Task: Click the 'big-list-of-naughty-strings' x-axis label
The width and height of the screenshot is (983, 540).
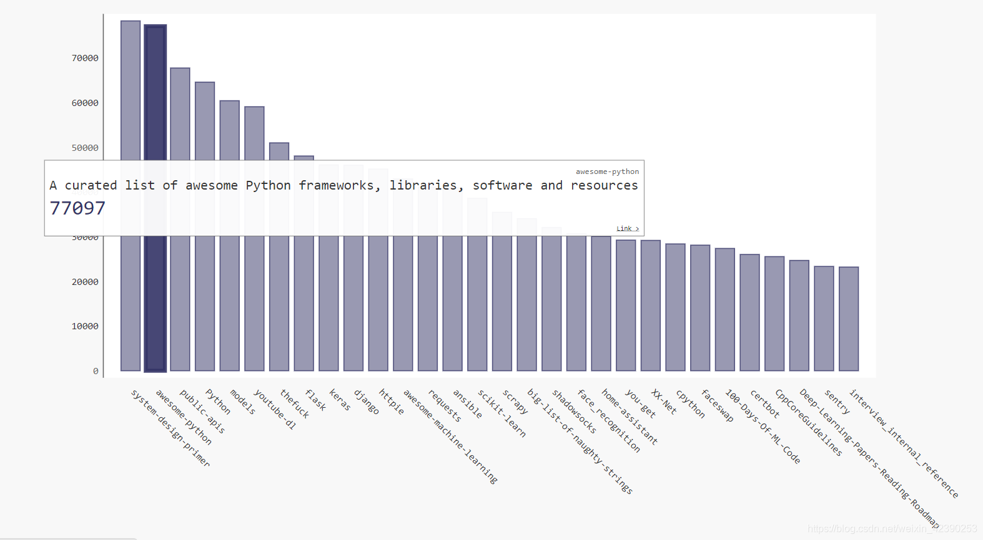Action: 580,441
